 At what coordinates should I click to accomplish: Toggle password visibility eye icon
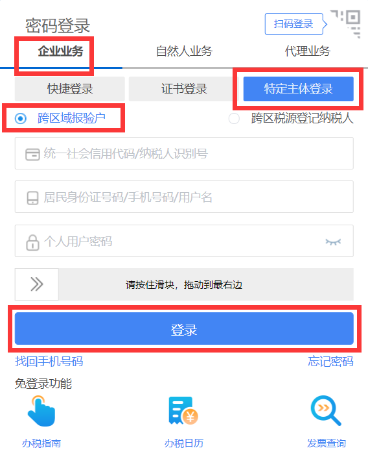point(333,242)
